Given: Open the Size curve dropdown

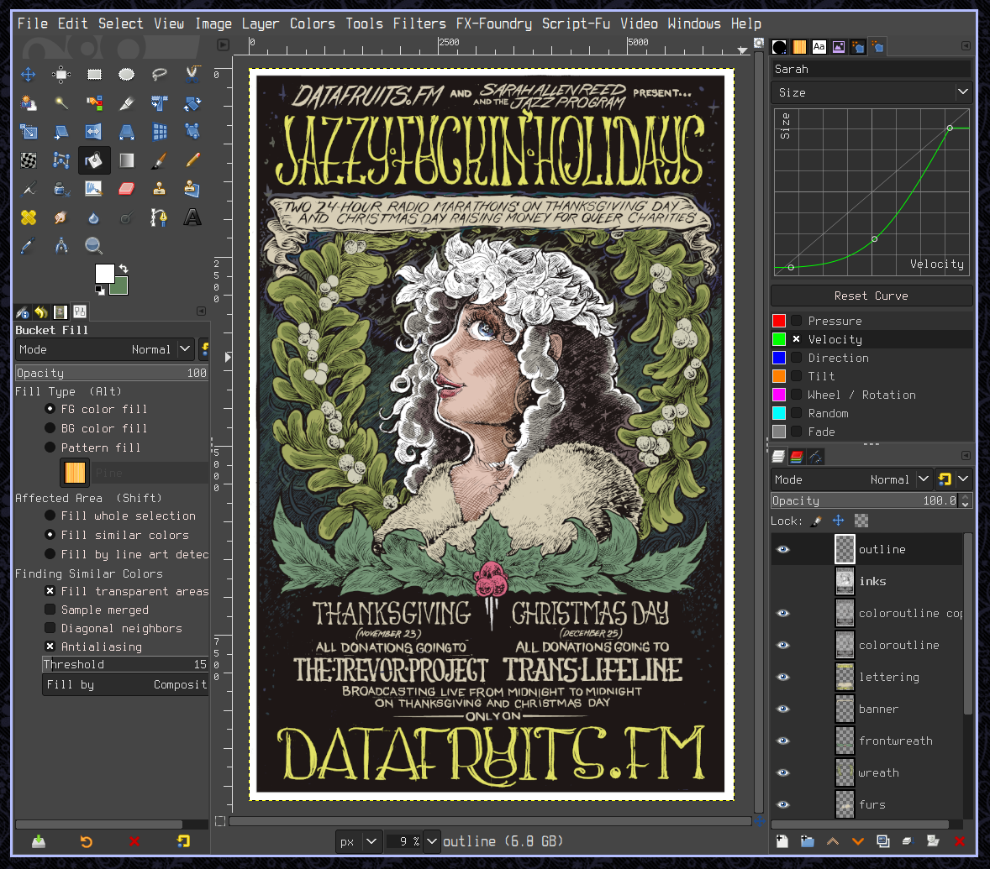Looking at the screenshot, I should click(x=962, y=92).
